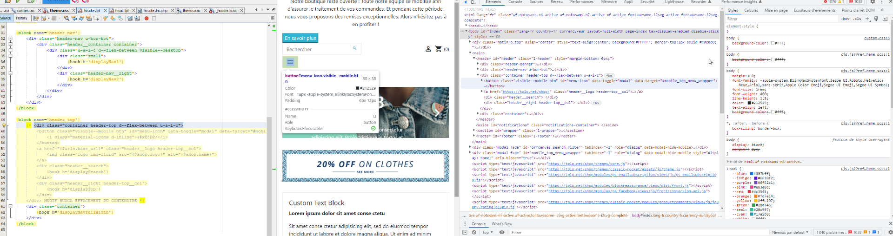The image size is (893, 236).
Task: Open the Réseau tab in DevTools
Action: [557, 2]
